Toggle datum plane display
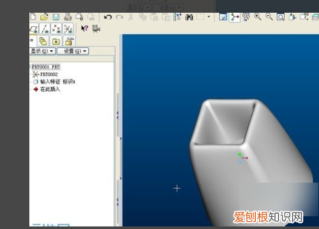 pyautogui.click(x=34, y=29)
